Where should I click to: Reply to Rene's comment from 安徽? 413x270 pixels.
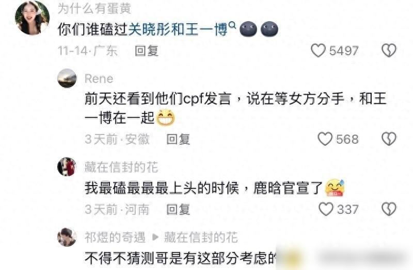pos(178,139)
